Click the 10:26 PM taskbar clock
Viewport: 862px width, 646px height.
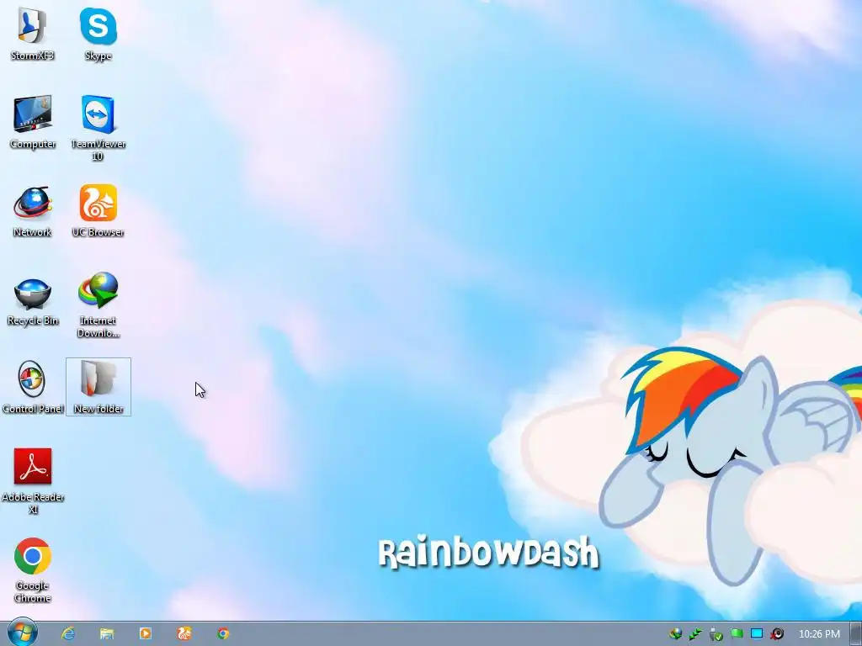point(819,634)
